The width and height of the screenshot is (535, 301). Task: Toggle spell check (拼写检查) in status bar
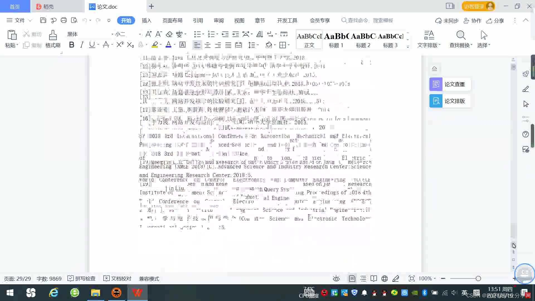[x=82, y=278]
